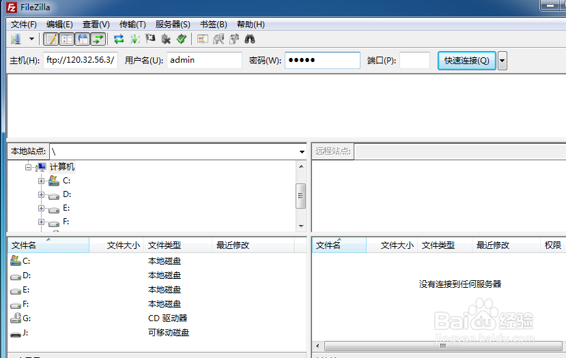
Task: Expand the F: drive tree node
Action: [x=41, y=222]
